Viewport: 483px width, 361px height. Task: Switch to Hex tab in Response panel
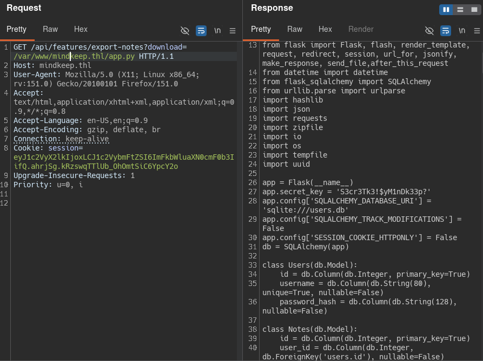click(x=325, y=29)
